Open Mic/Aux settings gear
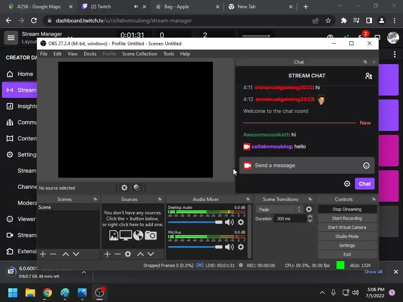Screen dimensions: 403x302 click(241, 247)
